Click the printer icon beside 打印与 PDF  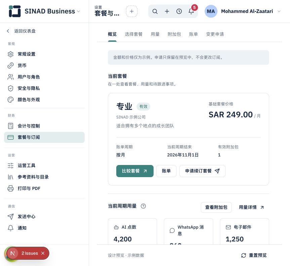coord(10,188)
